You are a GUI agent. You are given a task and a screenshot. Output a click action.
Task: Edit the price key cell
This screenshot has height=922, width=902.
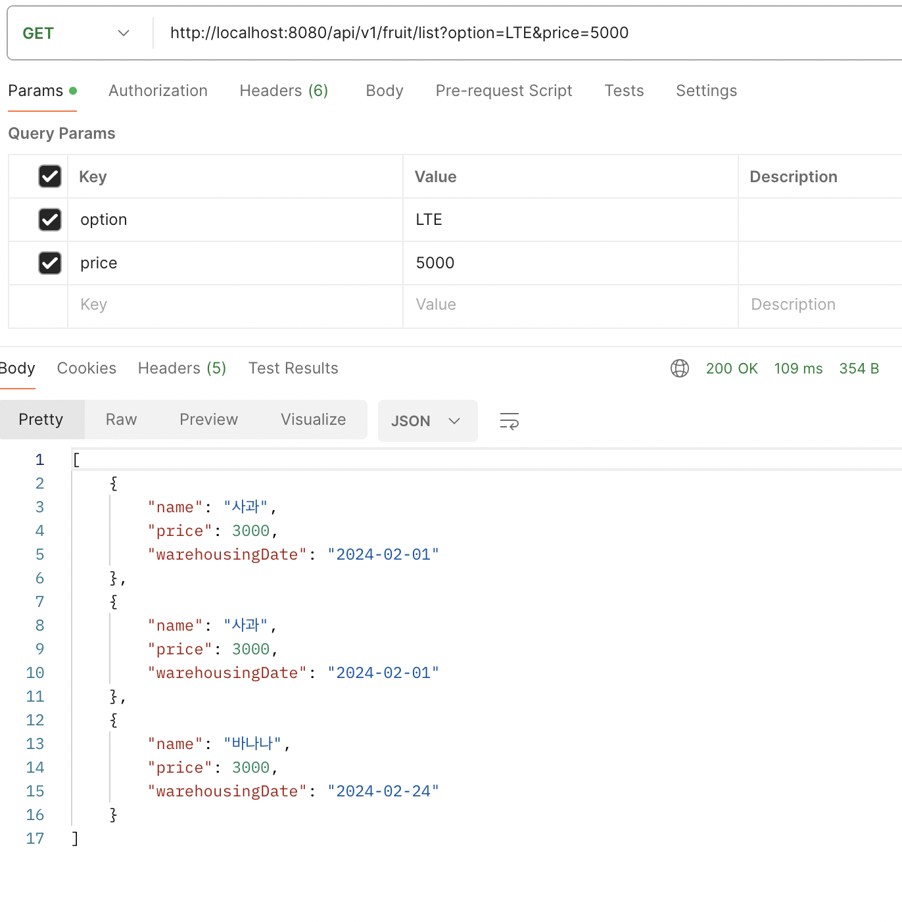click(x=235, y=263)
